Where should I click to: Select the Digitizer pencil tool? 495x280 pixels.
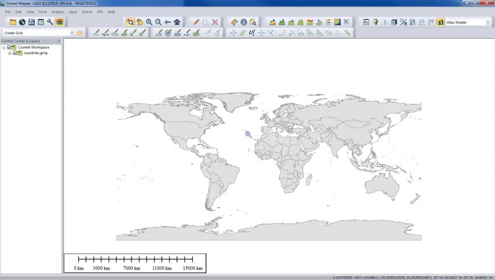[196, 22]
